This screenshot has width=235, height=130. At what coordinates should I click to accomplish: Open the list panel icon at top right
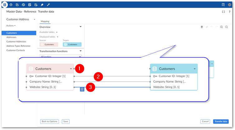pos(223,5)
